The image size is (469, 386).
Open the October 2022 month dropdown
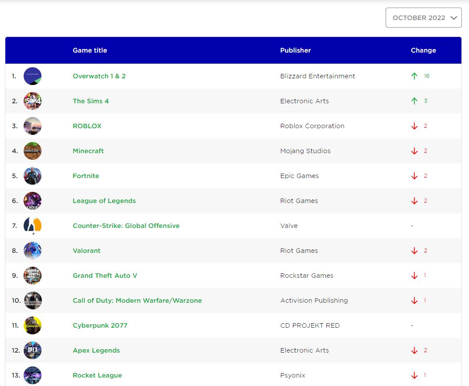click(423, 18)
